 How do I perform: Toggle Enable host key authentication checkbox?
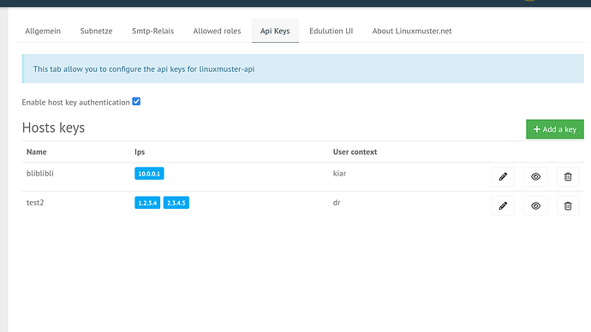click(136, 102)
